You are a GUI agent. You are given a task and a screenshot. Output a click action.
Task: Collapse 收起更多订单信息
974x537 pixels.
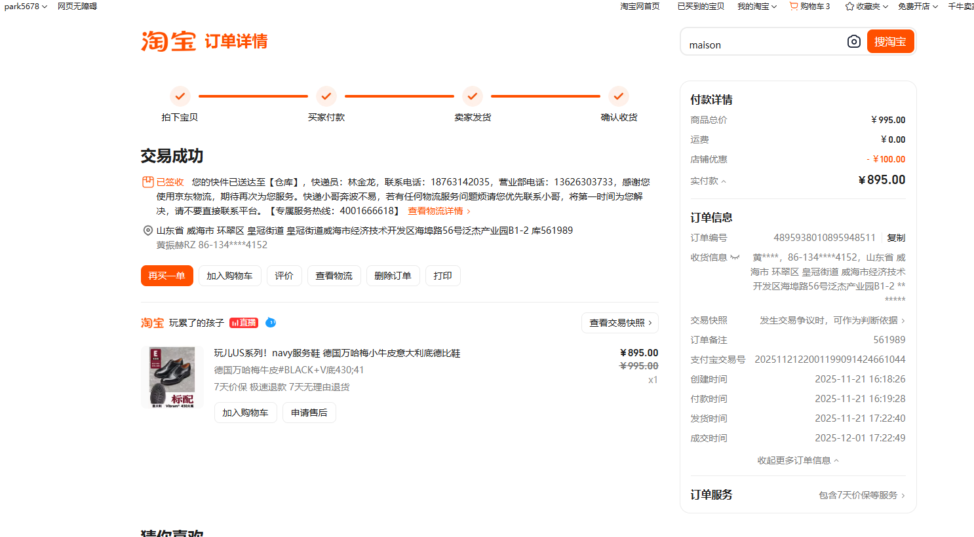coord(798,460)
